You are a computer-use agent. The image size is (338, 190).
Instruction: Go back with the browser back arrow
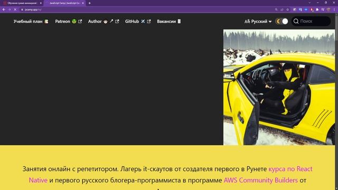point(4,9)
